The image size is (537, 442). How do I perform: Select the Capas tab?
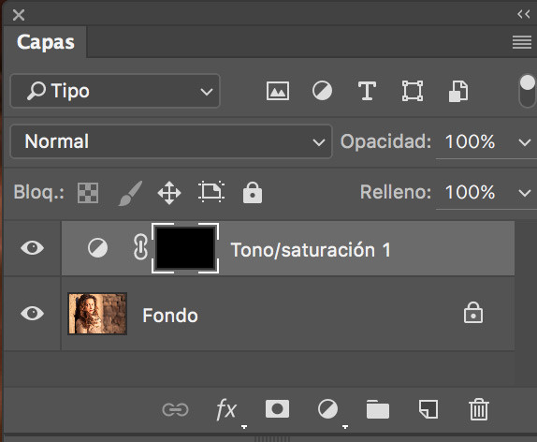click(x=45, y=42)
